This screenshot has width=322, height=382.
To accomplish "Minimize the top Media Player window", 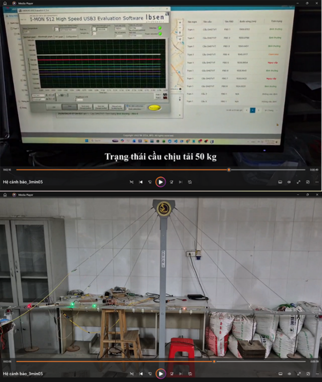I will click(298, 3).
